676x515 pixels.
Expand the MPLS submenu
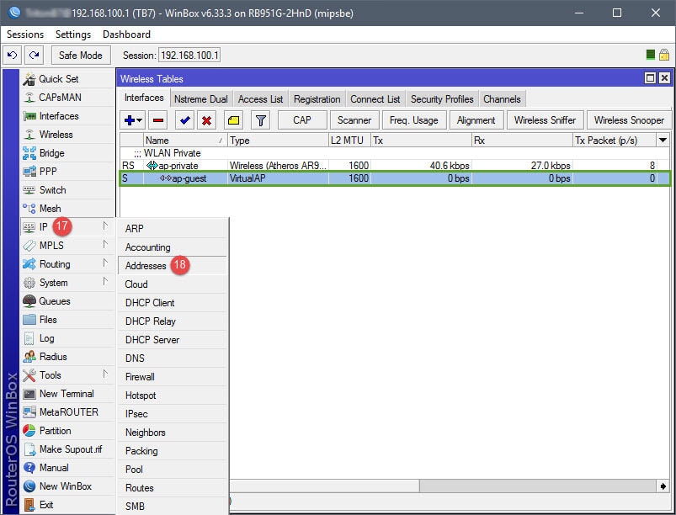click(67, 246)
